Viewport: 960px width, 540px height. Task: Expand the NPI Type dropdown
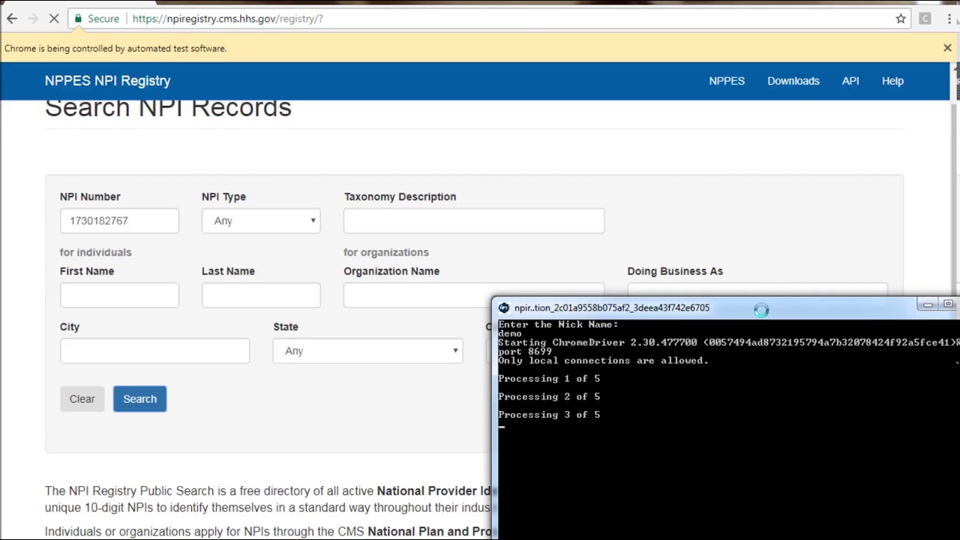(261, 220)
